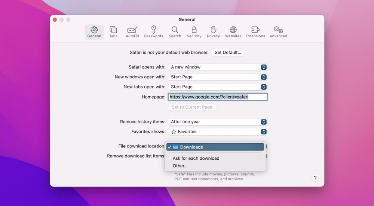The height and width of the screenshot is (206, 374).
Task: Switch to Search preferences magnifier icon
Action: pyautogui.click(x=175, y=30)
